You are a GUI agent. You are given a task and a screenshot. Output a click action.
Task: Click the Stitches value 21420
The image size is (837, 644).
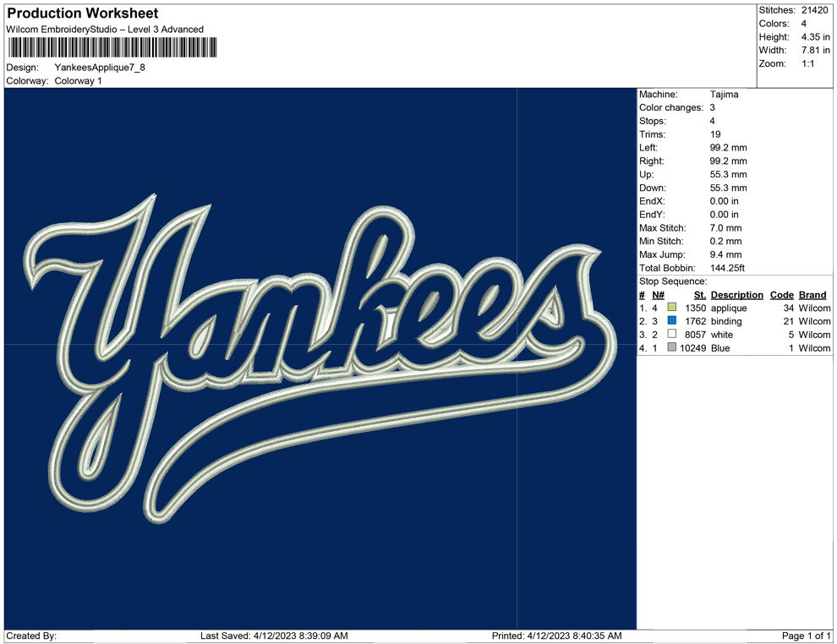coord(814,10)
